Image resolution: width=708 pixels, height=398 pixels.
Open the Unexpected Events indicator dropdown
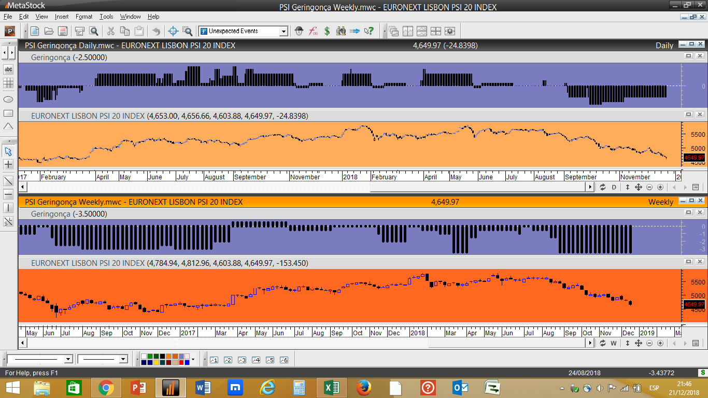(x=283, y=31)
